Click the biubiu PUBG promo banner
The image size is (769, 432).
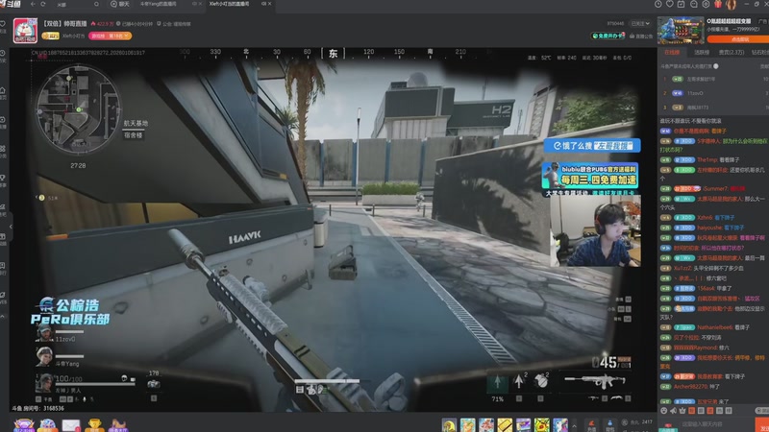[x=590, y=176]
